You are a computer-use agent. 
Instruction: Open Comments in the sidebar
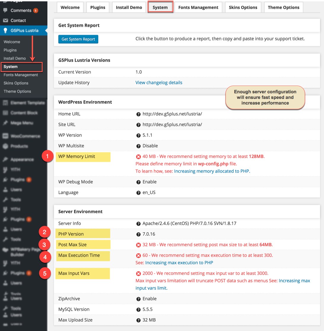coord(21,10)
